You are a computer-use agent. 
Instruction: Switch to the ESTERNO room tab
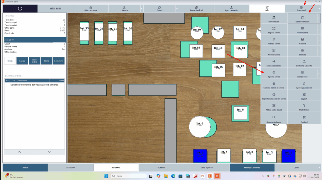point(70,168)
